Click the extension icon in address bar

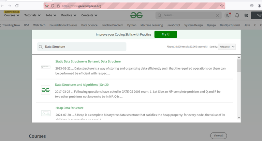tap(47, 6)
